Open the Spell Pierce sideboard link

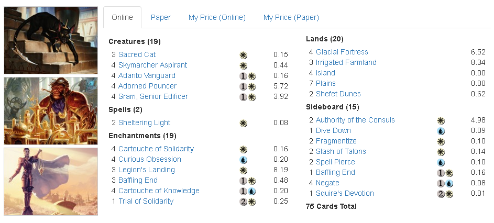pos(335,162)
